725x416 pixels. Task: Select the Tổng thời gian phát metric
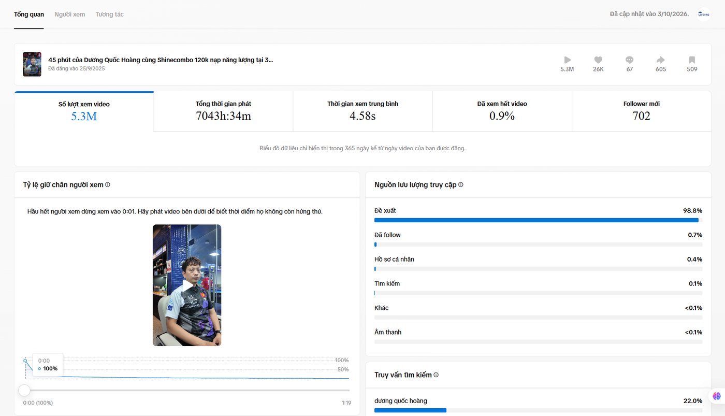click(223, 111)
